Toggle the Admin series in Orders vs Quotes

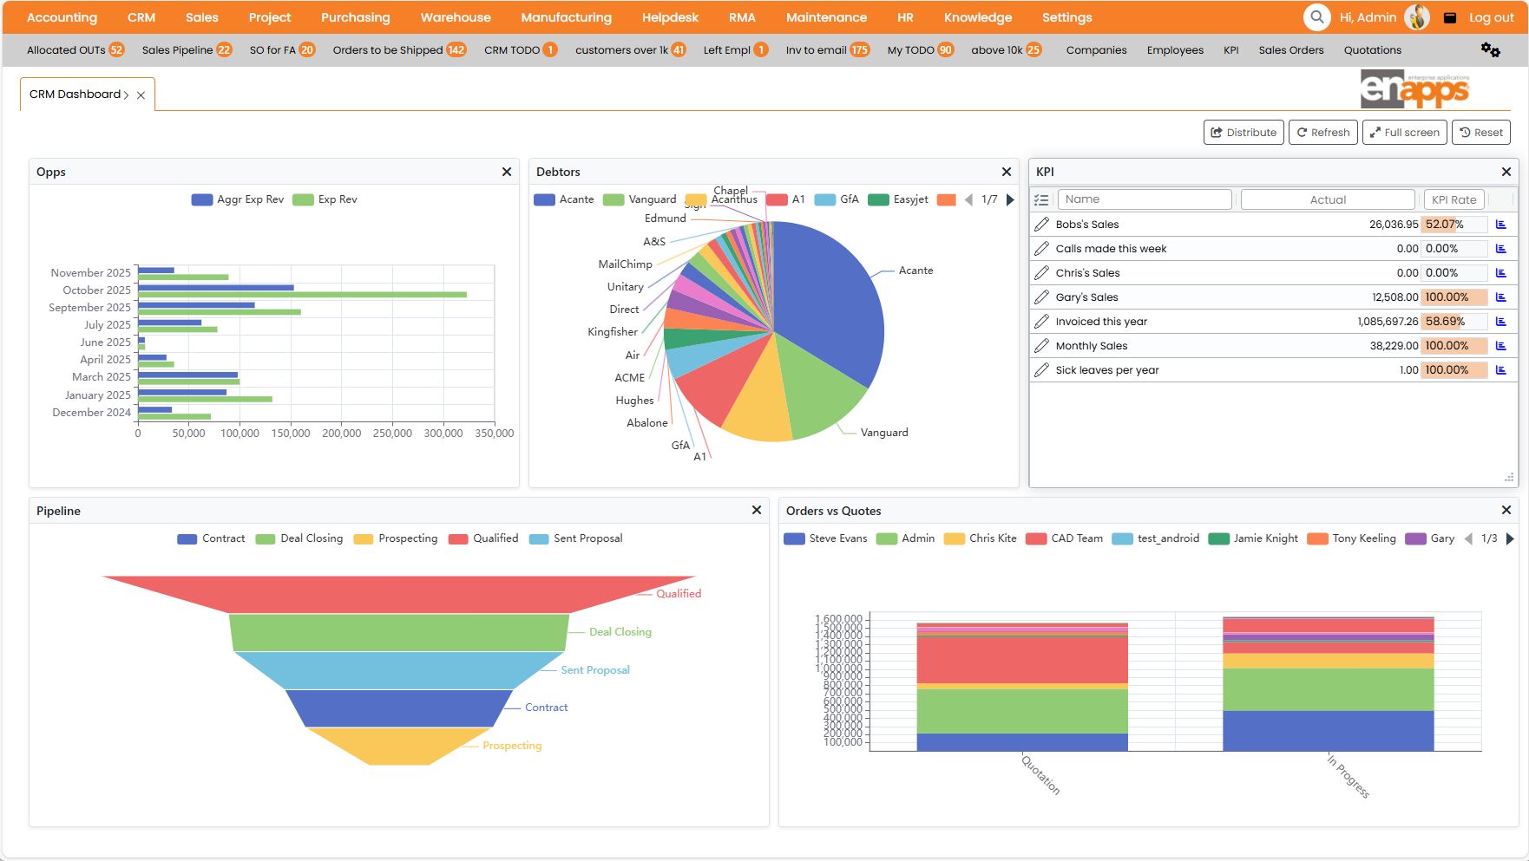(x=905, y=538)
